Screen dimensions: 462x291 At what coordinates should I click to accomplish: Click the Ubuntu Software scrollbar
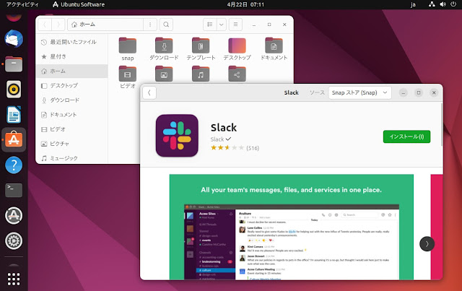click(x=441, y=124)
